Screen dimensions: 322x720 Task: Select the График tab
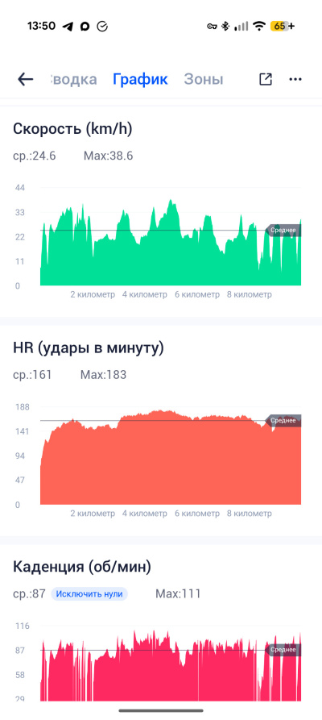(x=140, y=80)
